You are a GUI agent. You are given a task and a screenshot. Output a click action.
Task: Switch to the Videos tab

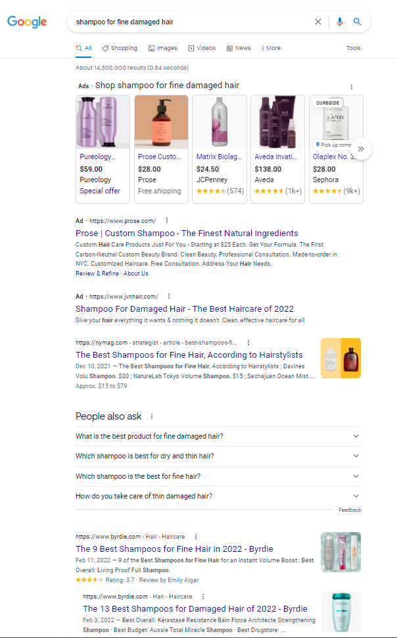pos(202,48)
